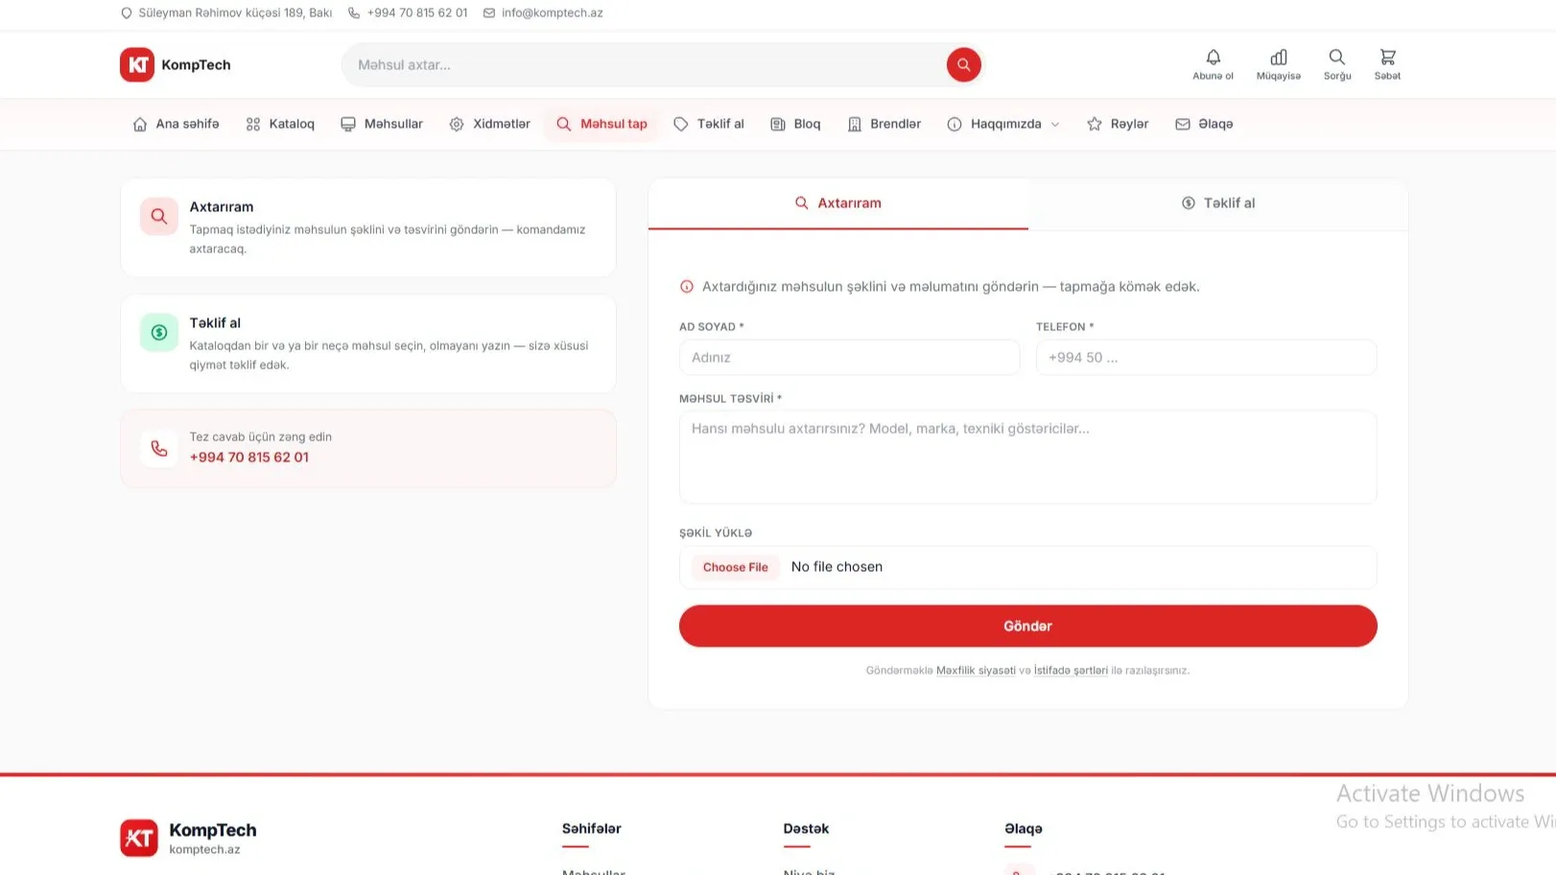Click the Choose File button
Viewport: 1556px width, 875px height.
736,567
